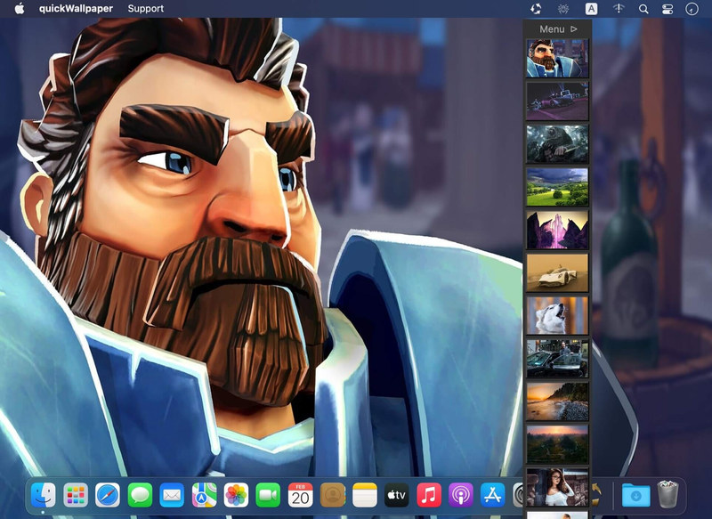Open Finder from the Dock
Screen dimensions: 712x519
pyautogui.click(x=43, y=495)
